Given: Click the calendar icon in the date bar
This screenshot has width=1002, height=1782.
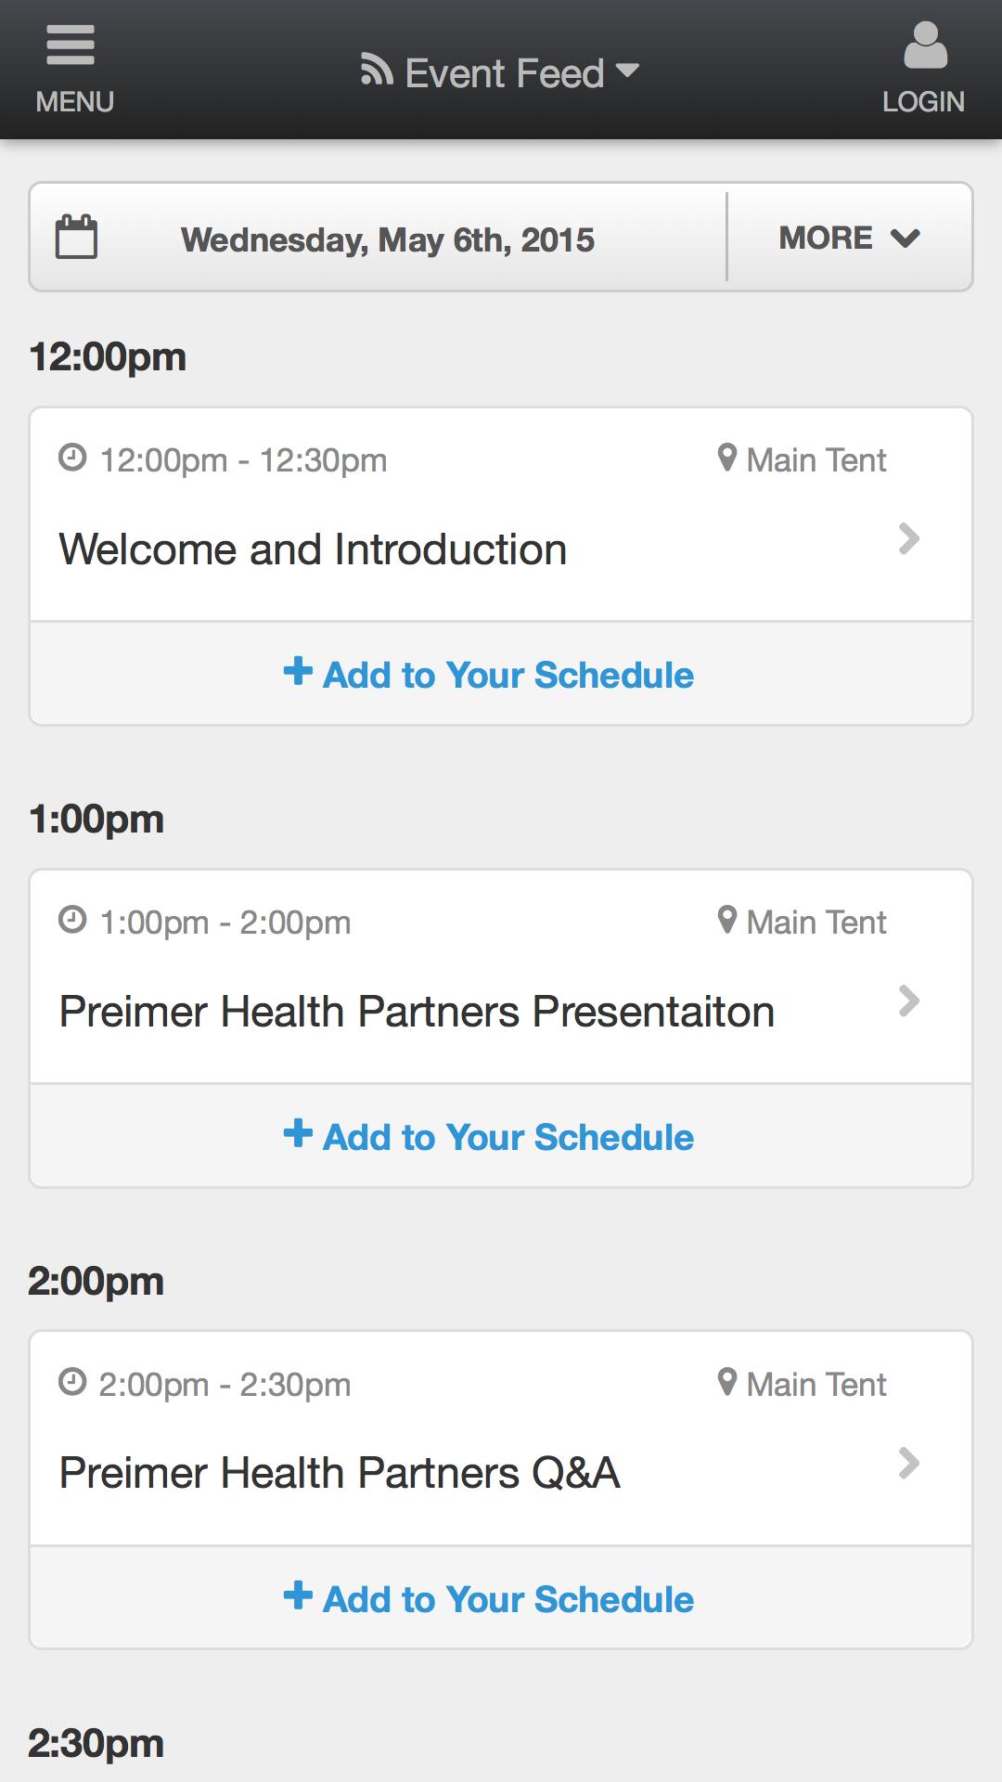Looking at the screenshot, I should click(x=77, y=237).
